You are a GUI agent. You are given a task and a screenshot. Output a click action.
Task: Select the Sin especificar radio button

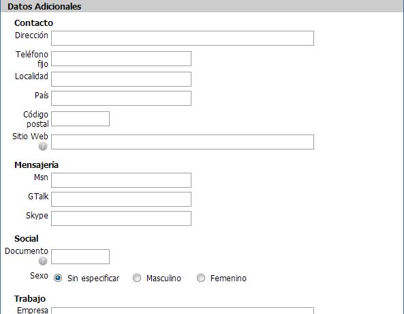(x=58, y=278)
